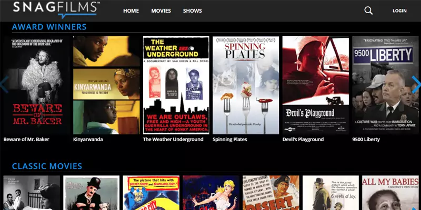Open the 'bullet force and blackjack fury' poster
This screenshot has width=421, height=210.
(151, 193)
